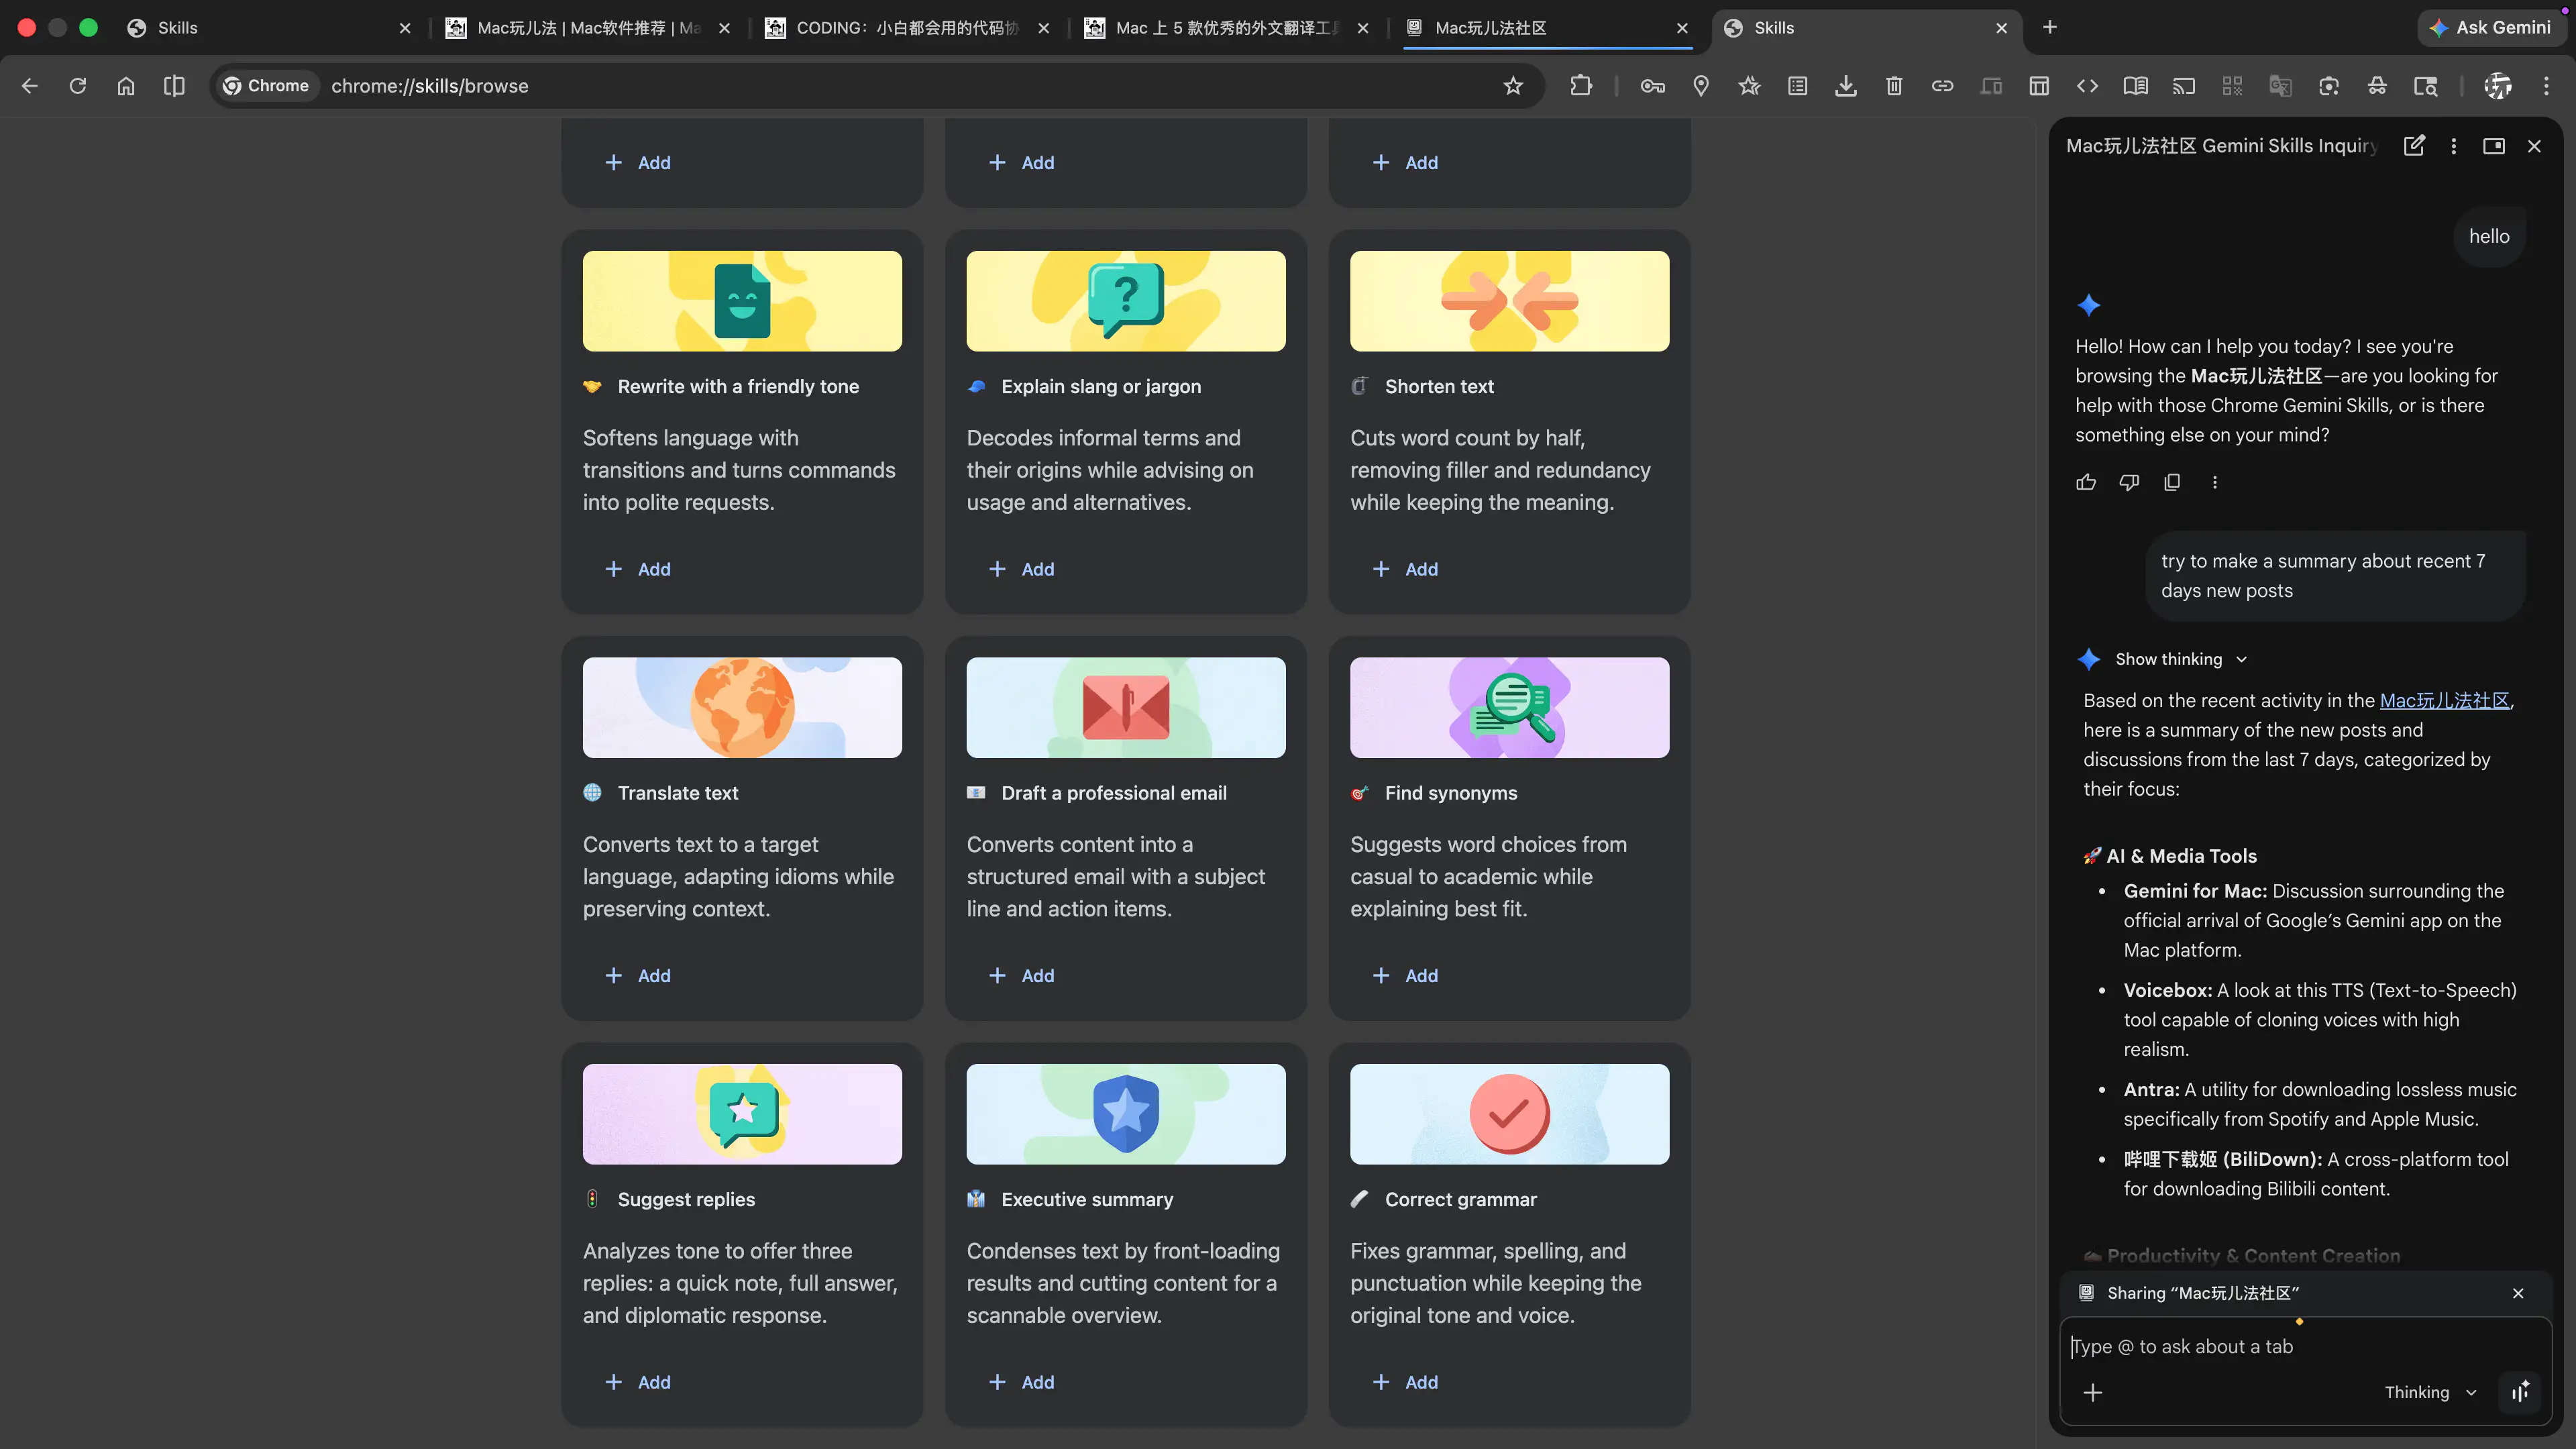Toggle the Ask Gemini side panel
2576x1449 pixels.
2492,28
